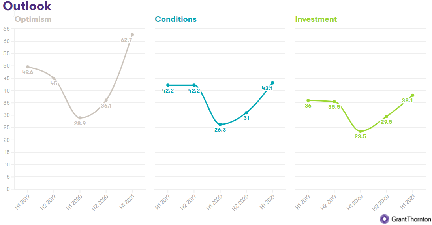The image size is (432, 225).
Task: Select the 43.1 Conditions data point
Action: click(272, 83)
